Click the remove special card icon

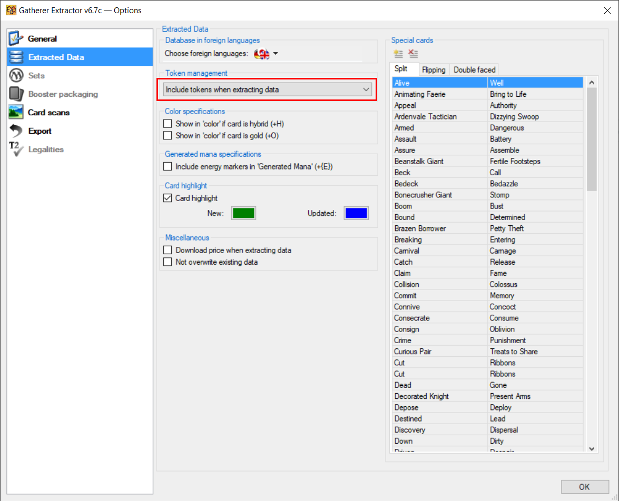(x=413, y=54)
